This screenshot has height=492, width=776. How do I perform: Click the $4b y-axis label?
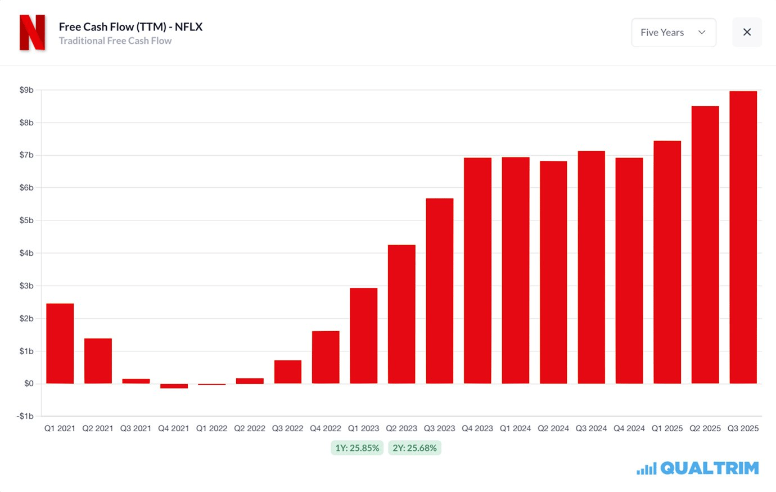coord(26,253)
